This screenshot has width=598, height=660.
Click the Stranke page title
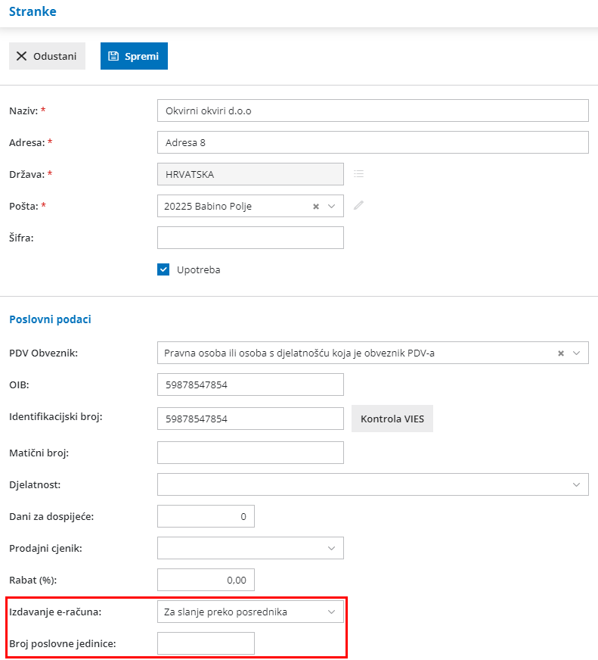(33, 11)
